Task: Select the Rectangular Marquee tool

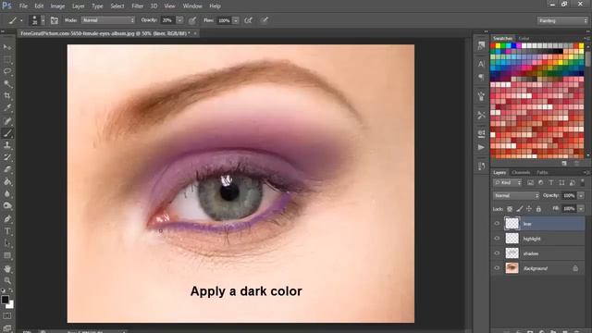Action: 7,59
